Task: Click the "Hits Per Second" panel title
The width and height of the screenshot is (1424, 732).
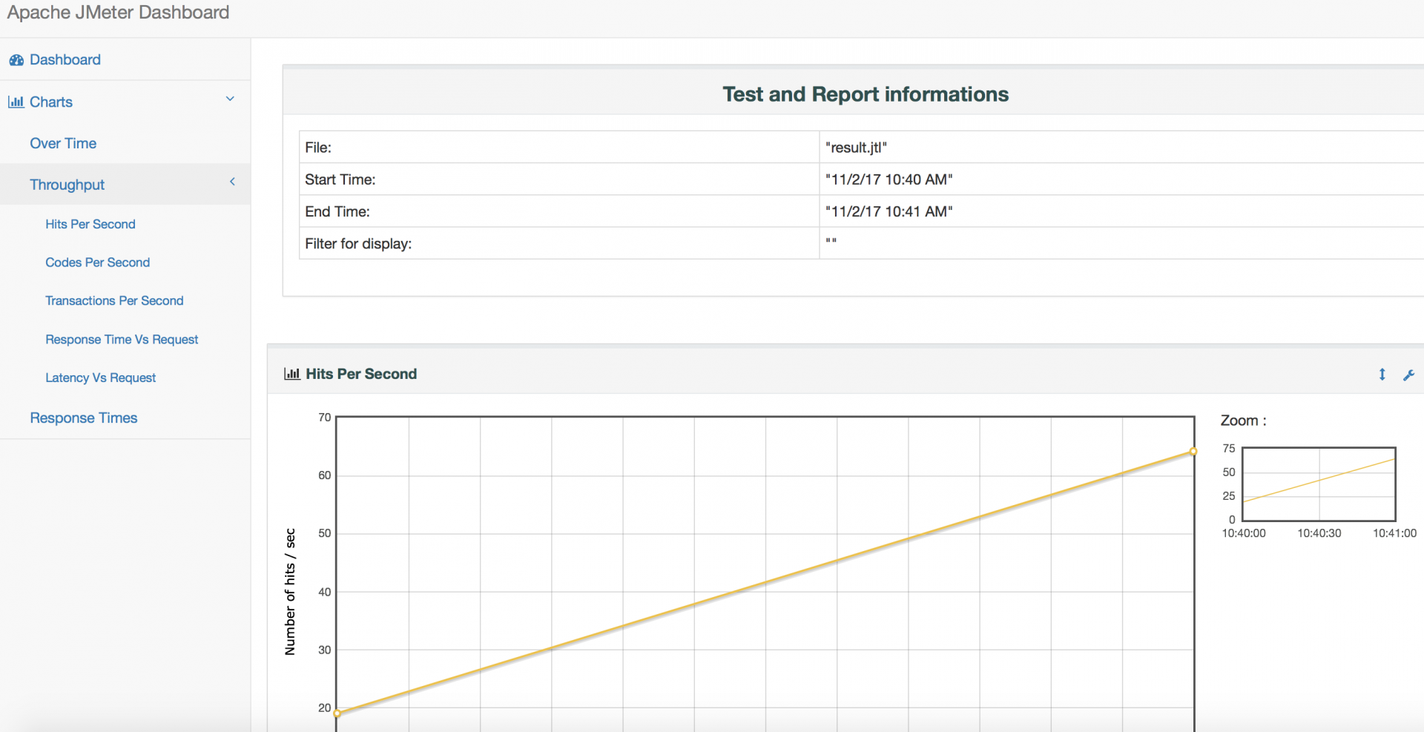Action: coord(361,374)
